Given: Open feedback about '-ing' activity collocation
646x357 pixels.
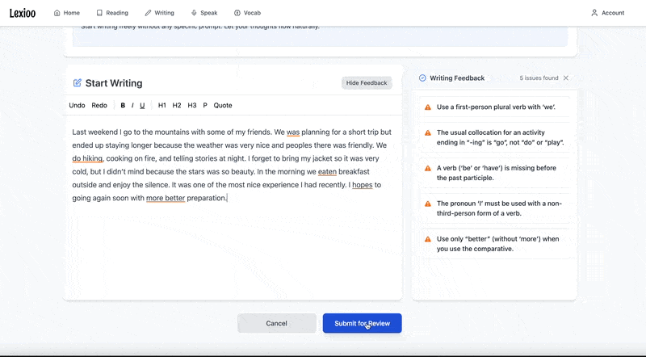Looking at the screenshot, I should click(495, 137).
